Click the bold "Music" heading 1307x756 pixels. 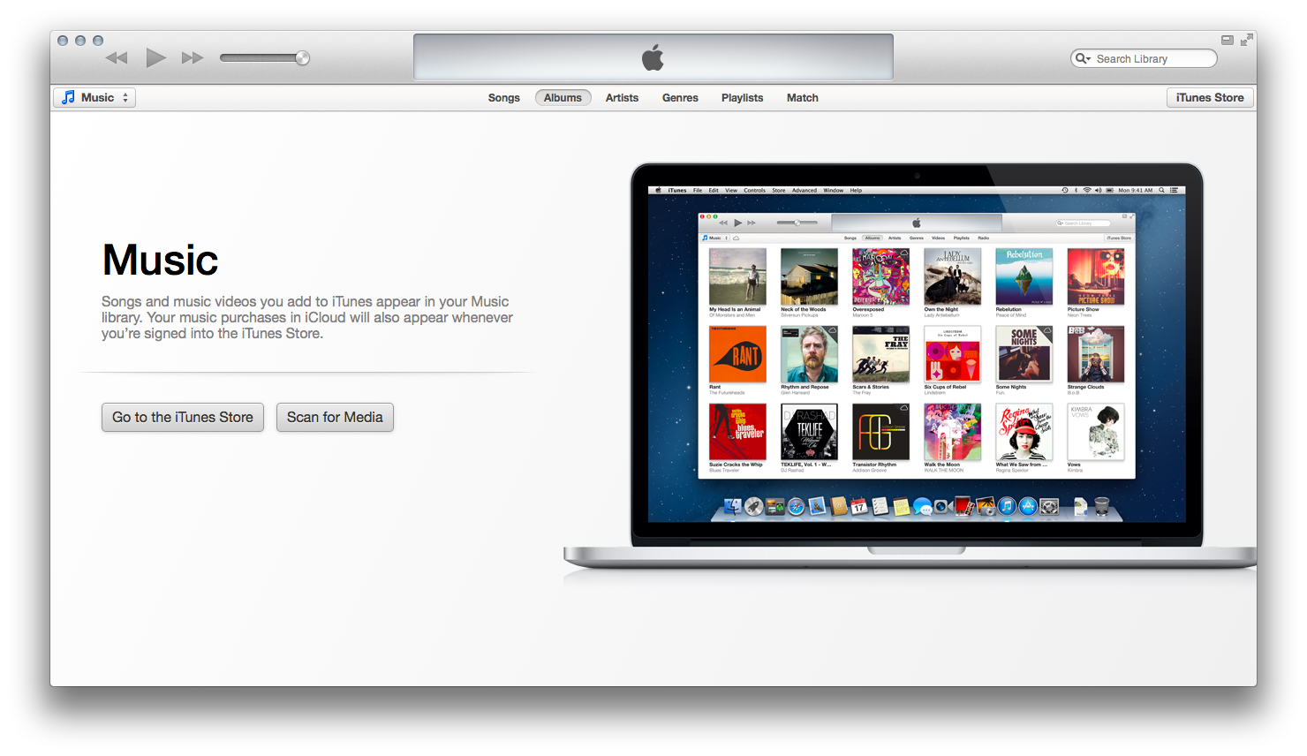click(160, 261)
